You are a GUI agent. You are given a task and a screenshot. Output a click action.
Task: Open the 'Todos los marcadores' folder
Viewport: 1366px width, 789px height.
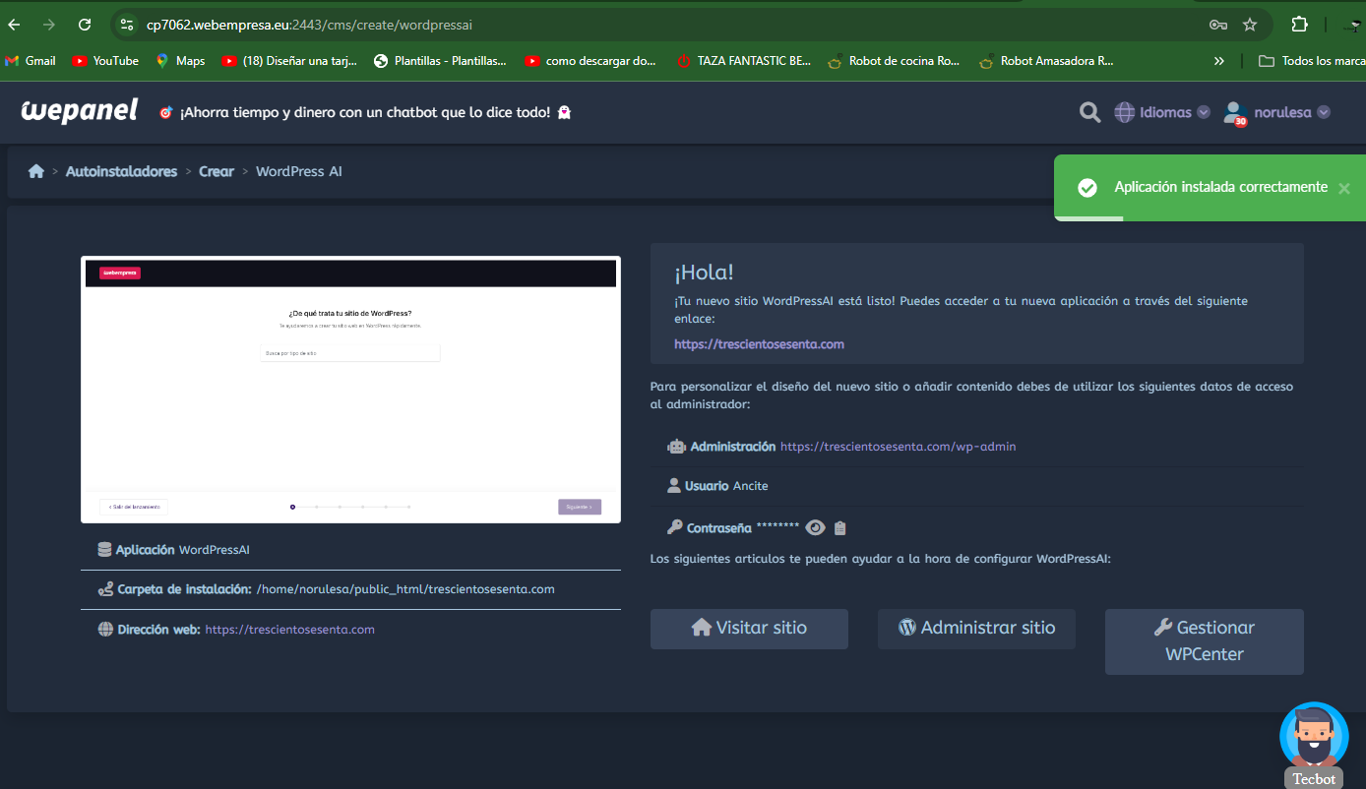click(x=1311, y=61)
